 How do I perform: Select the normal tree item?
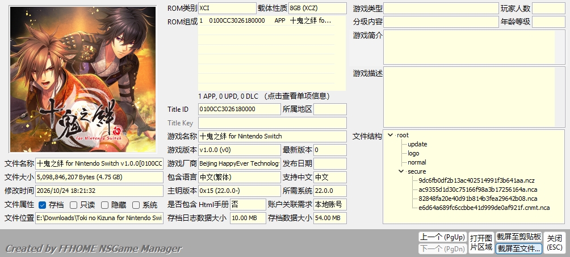tap(417, 162)
